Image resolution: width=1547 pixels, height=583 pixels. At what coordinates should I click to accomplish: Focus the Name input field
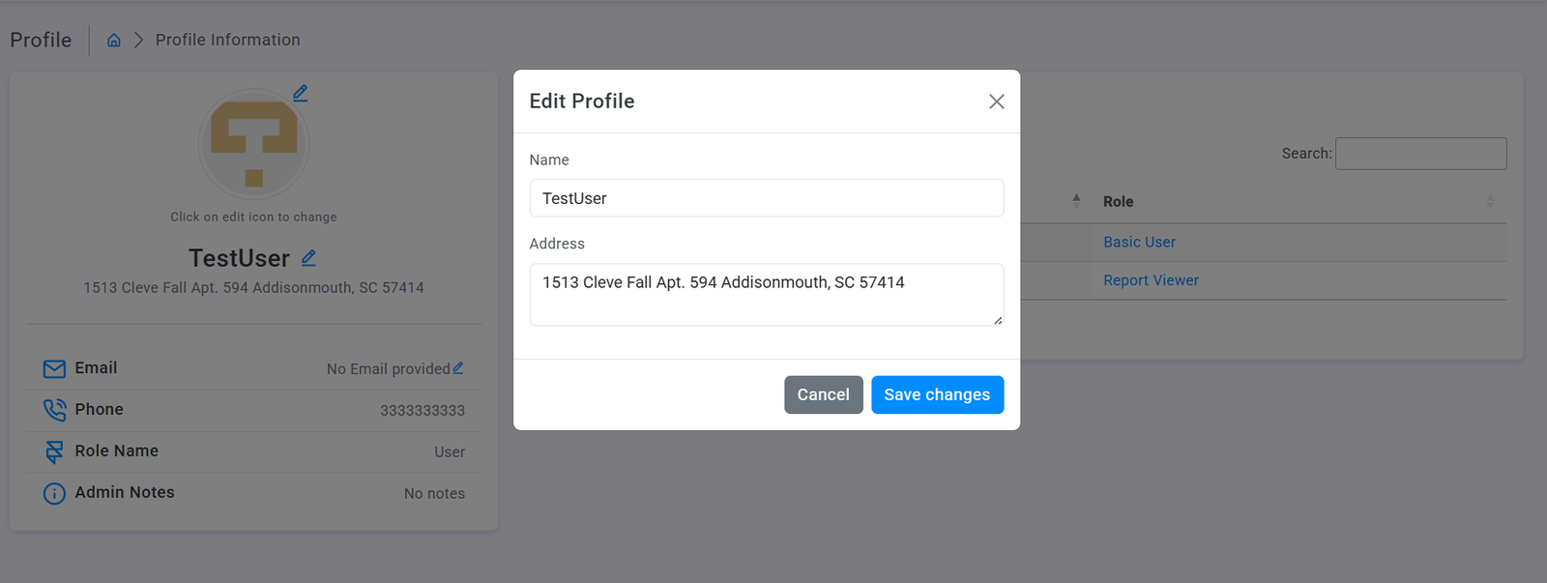pyautogui.click(x=766, y=198)
